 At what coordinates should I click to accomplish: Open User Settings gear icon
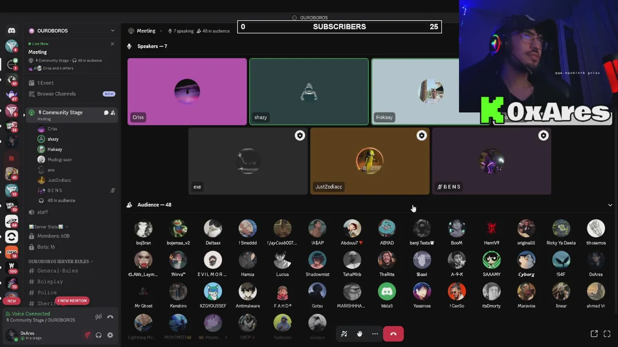[x=110, y=335]
